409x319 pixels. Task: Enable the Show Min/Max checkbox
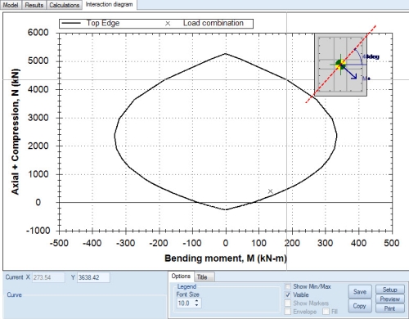[x=288, y=286]
